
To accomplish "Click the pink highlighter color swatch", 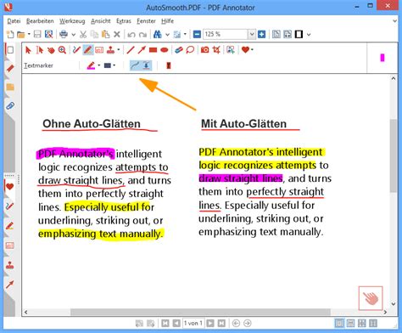I will pyautogui.click(x=91, y=65).
